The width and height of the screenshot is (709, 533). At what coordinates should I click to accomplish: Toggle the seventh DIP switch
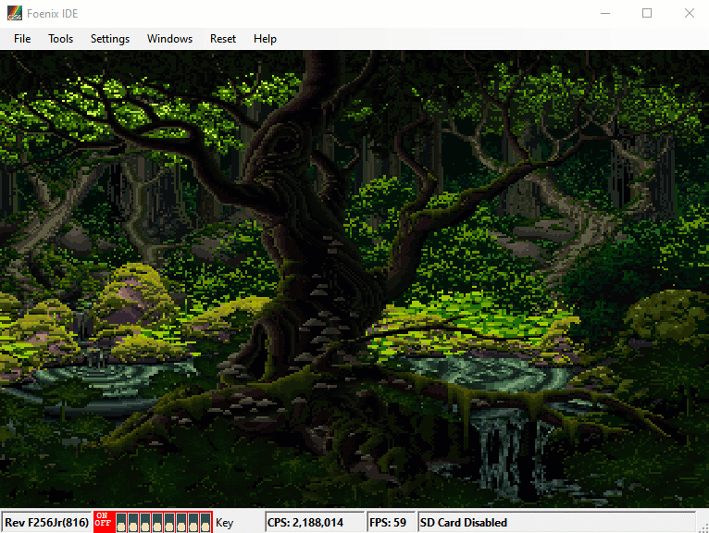click(x=193, y=522)
